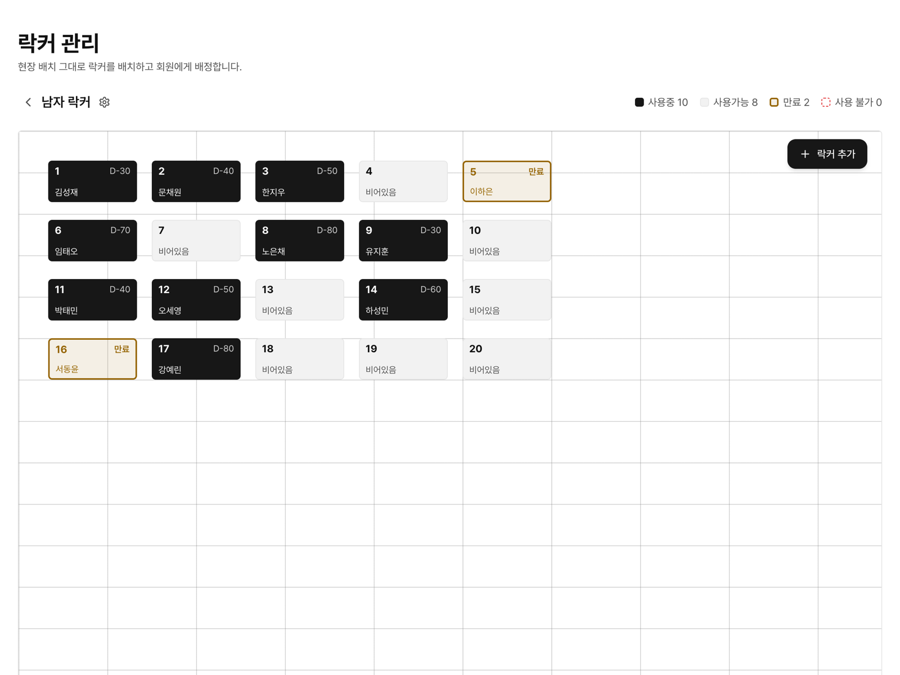Image resolution: width=900 pixels, height=675 pixels.
Task: Select locker 12 assigned to 오세영
Action: [196, 300]
